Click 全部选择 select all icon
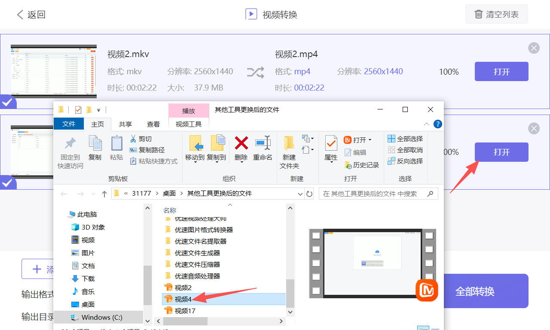 (391, 139)
